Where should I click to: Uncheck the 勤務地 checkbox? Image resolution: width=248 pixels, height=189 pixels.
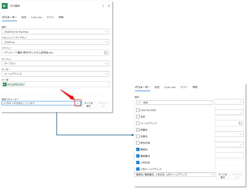click(x=138, y=149)
